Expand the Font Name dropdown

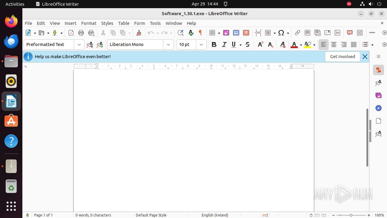coord(168,45)
